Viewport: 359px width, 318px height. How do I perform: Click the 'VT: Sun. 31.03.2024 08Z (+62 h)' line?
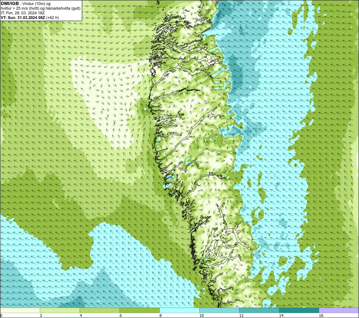[30, 18]
